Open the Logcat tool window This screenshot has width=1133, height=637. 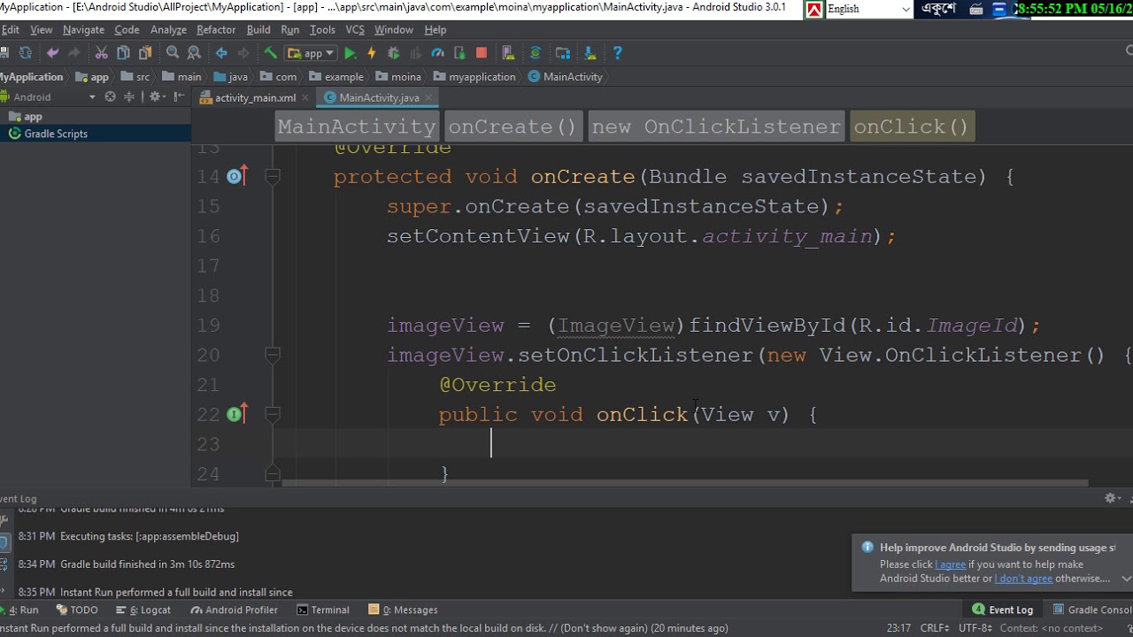[143, 610]
